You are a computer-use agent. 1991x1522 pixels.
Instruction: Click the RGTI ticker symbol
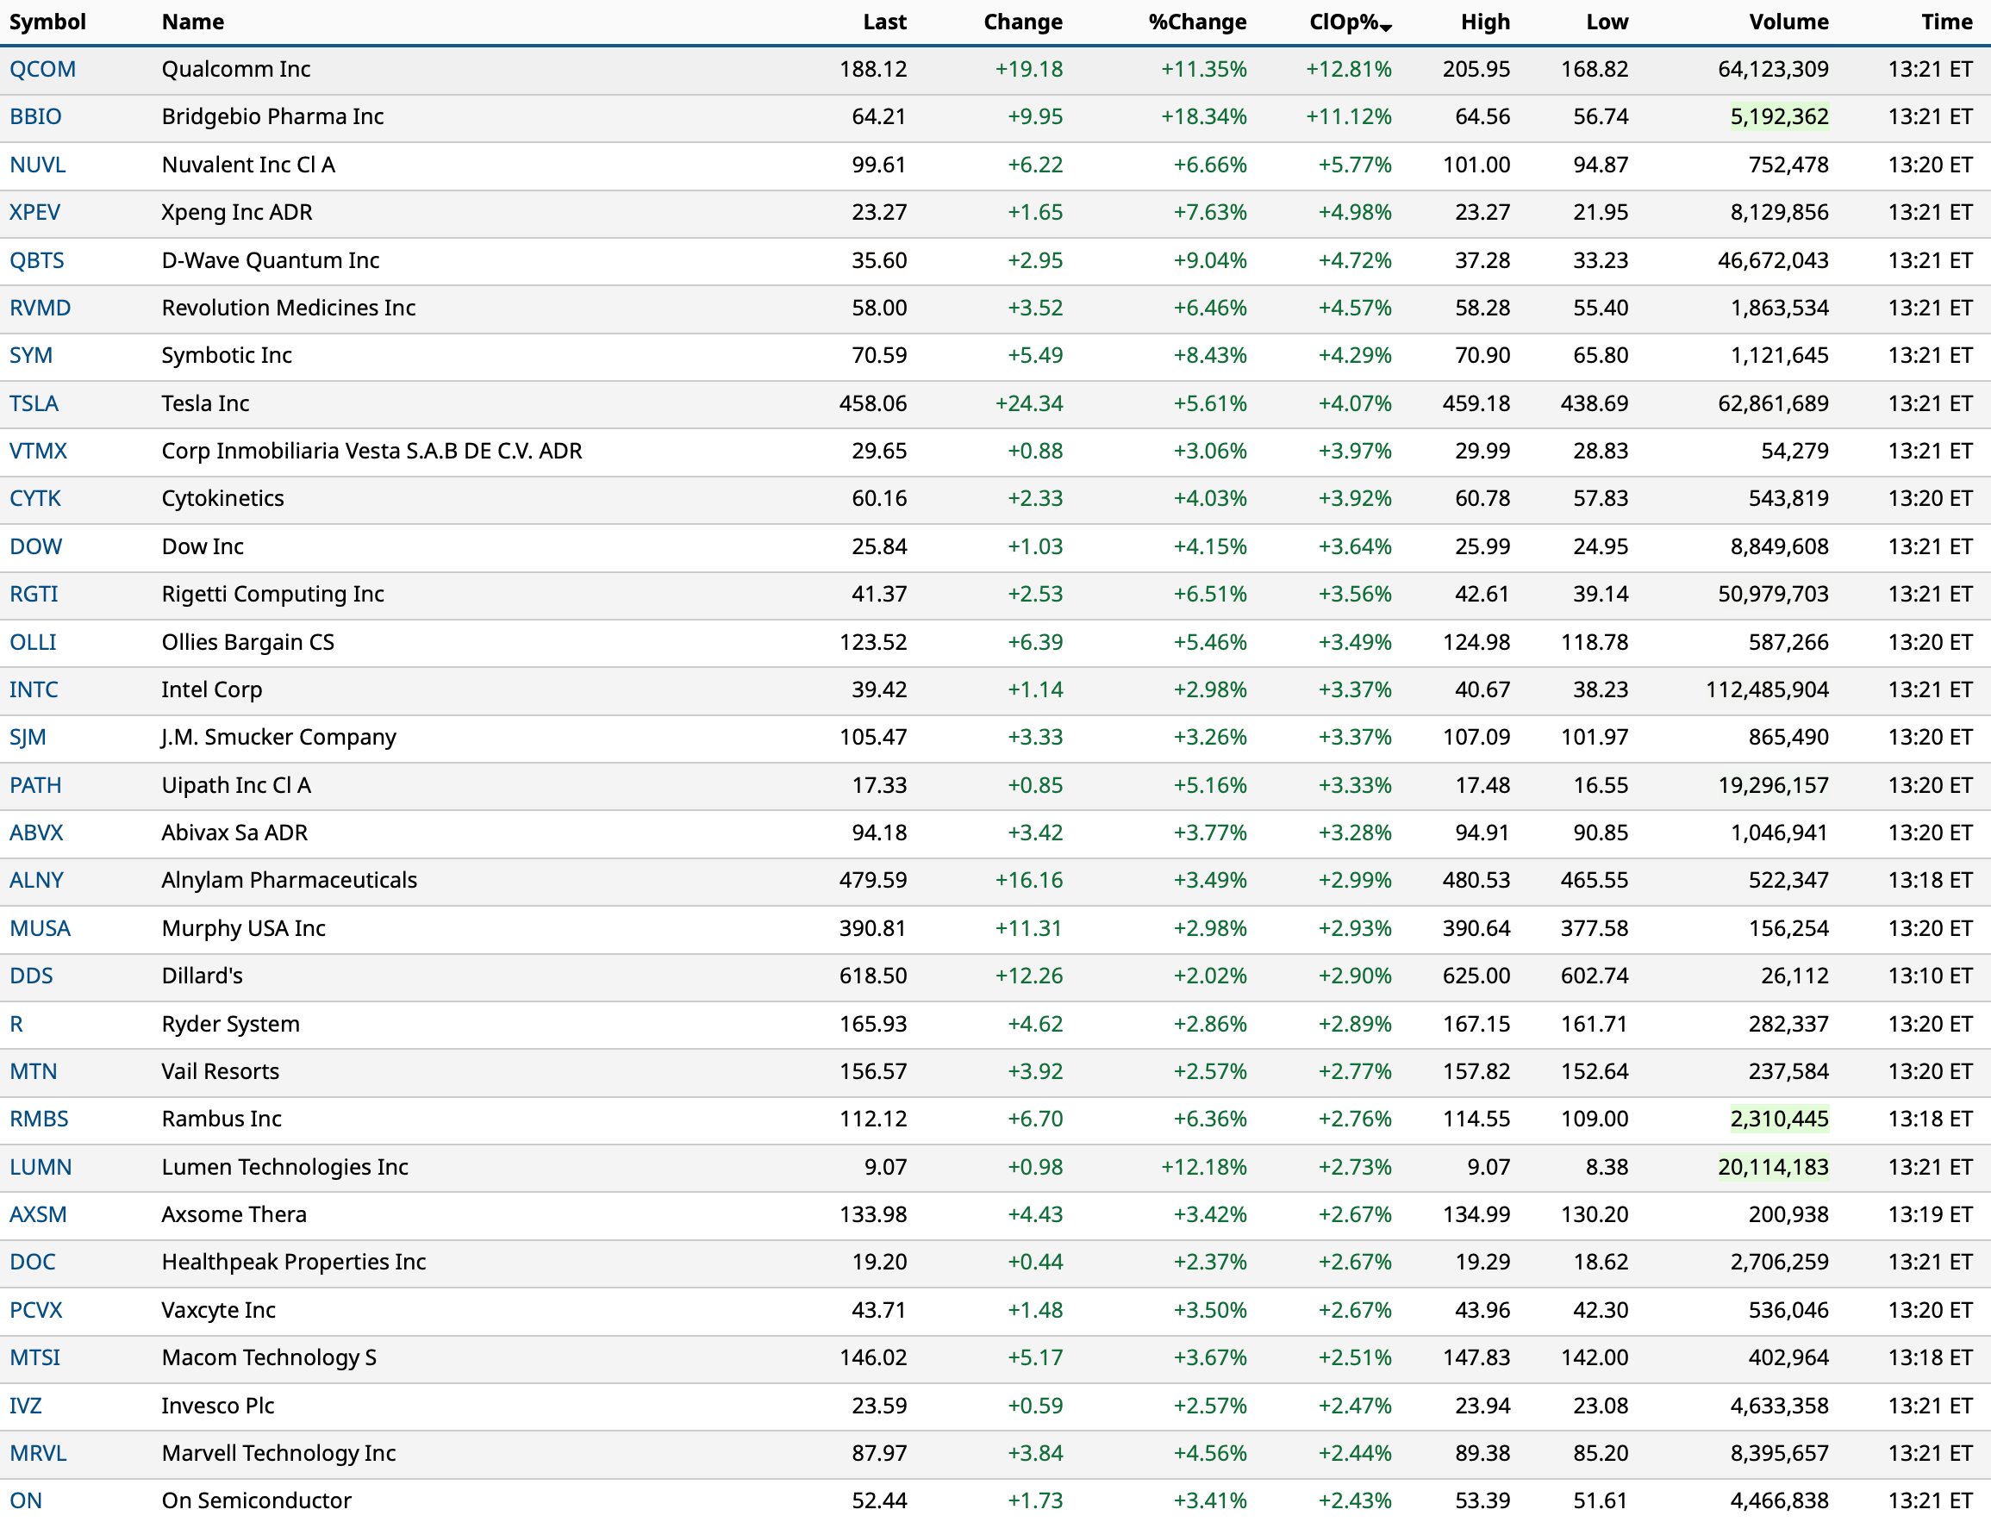coord(34,595)
